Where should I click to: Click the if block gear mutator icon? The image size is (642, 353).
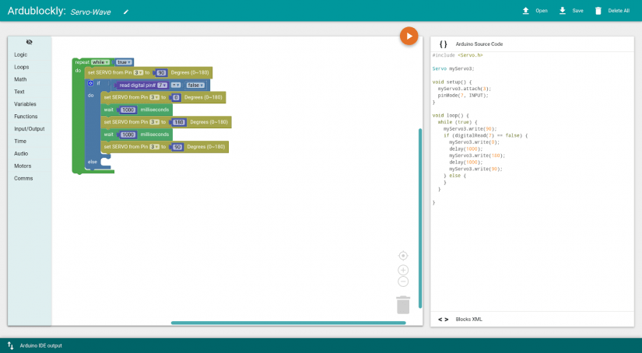tap(90, 83)
